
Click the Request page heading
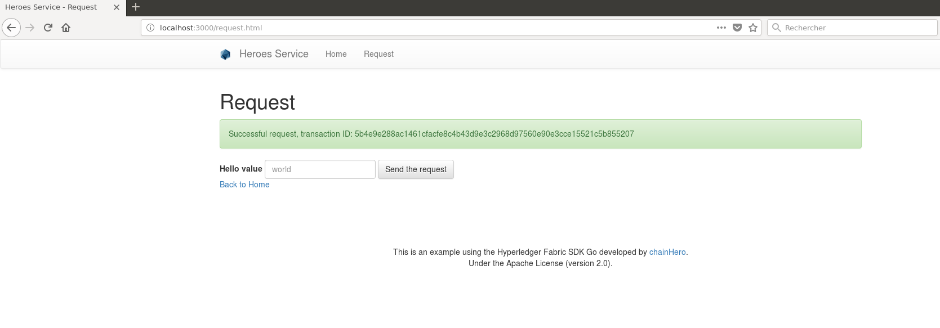[257, 102]
